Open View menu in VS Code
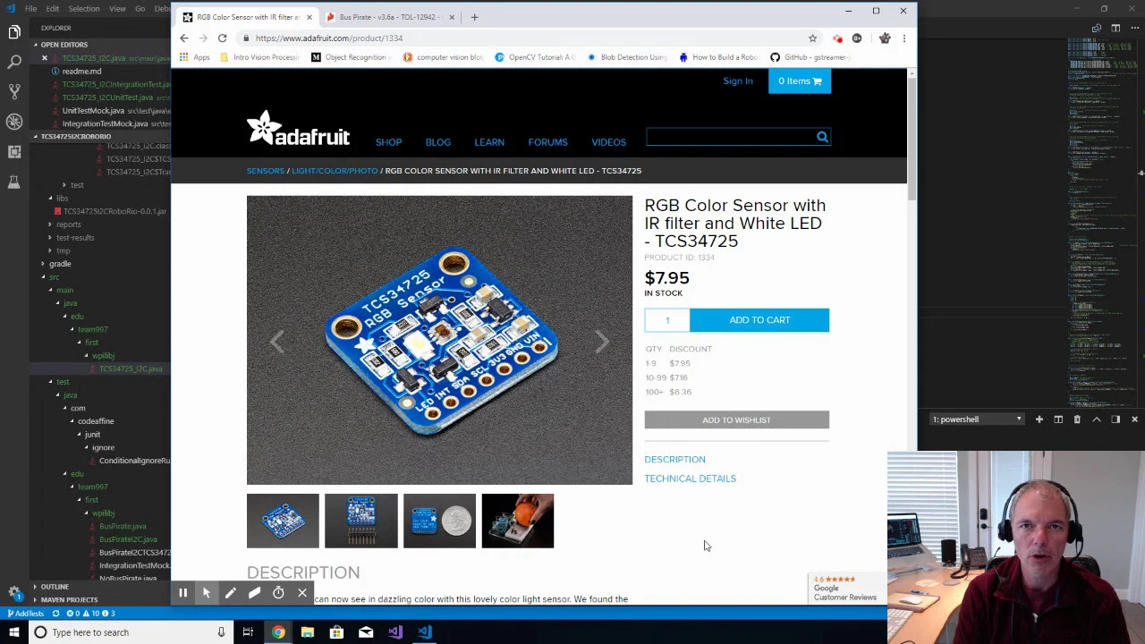 (117, 9)
